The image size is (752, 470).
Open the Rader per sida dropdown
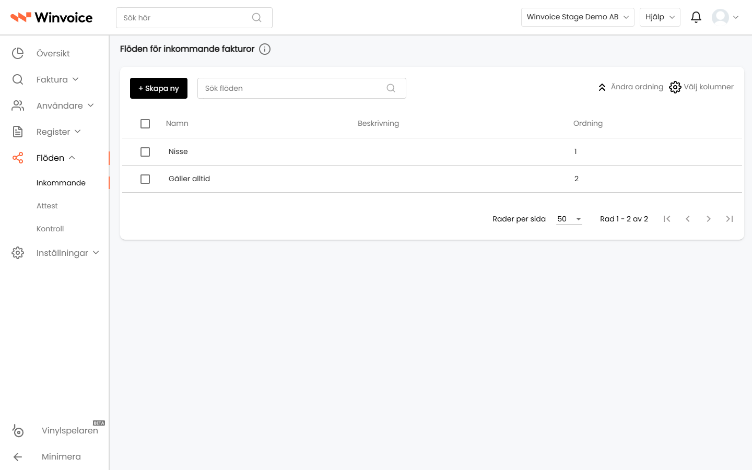point(569,219)
